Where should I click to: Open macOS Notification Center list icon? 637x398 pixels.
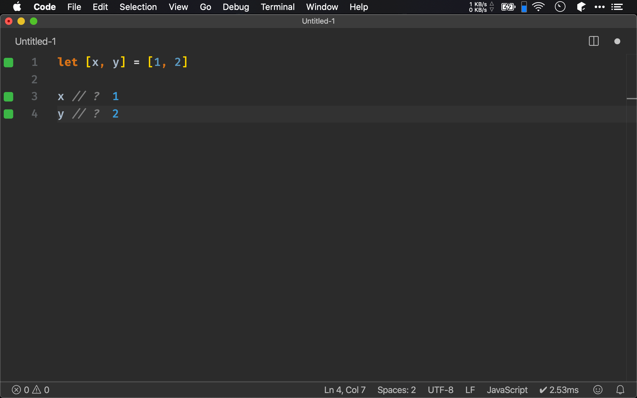617,7
